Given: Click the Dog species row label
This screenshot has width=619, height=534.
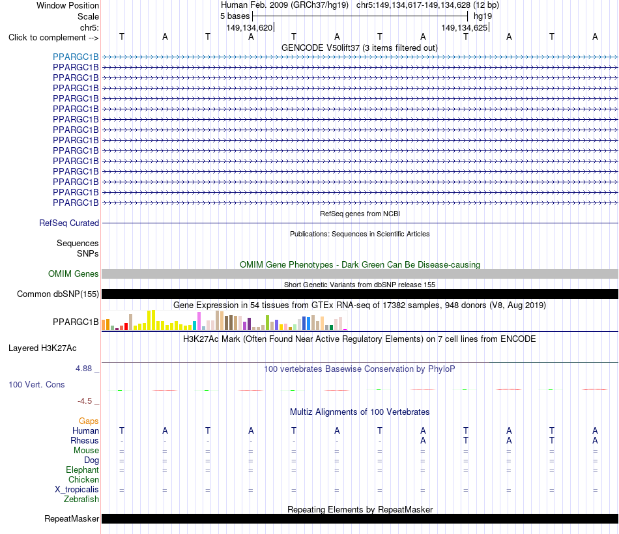Looking at the screenshot, I should 91,460.
